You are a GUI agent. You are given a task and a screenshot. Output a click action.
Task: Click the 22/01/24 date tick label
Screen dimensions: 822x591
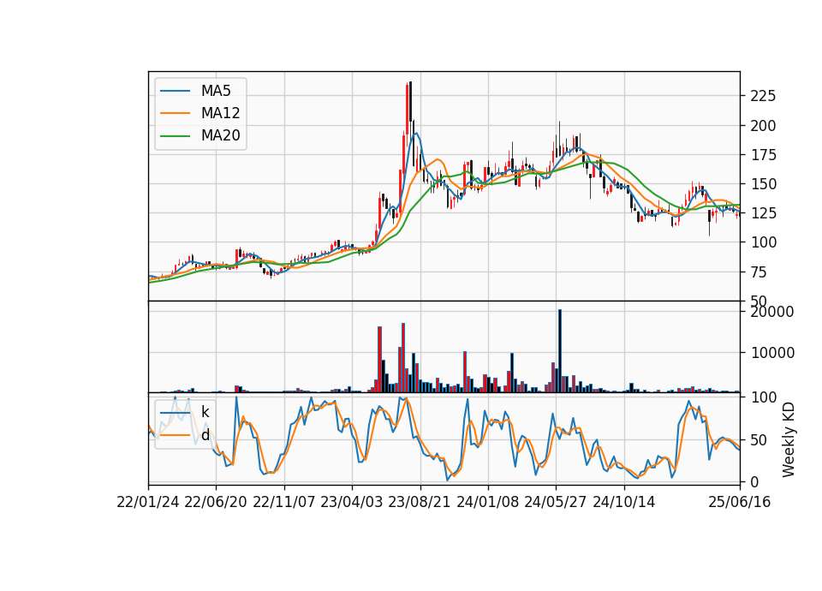tap(148, 502)
